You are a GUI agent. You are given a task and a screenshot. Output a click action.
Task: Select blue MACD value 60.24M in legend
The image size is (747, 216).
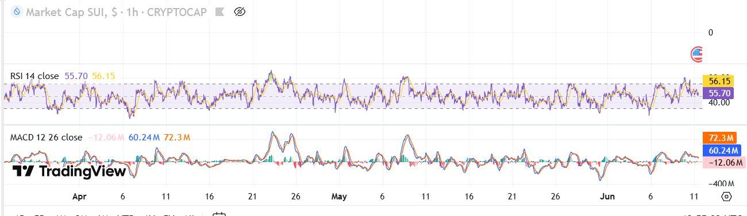coord(144,138)
